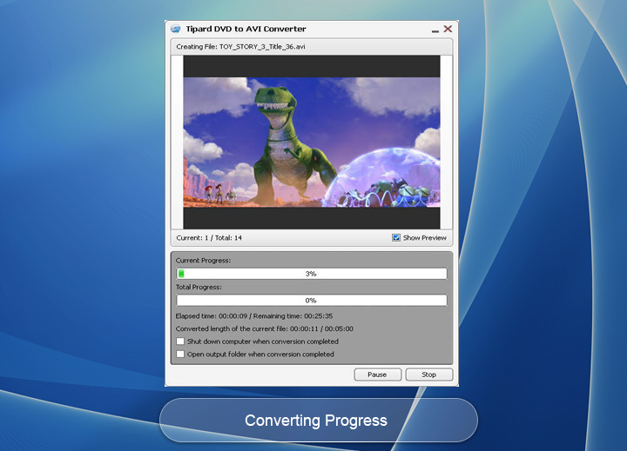Image resolution: width=627 pixels, height=451 pixels.
Task: Enable shut down computer when conversion completed
Action: pyautogui.click(x=180, y=342)
